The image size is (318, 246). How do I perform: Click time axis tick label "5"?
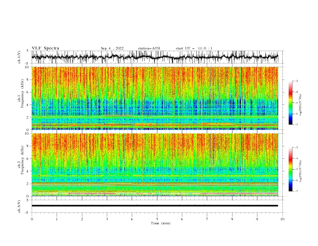pos(157,219)
